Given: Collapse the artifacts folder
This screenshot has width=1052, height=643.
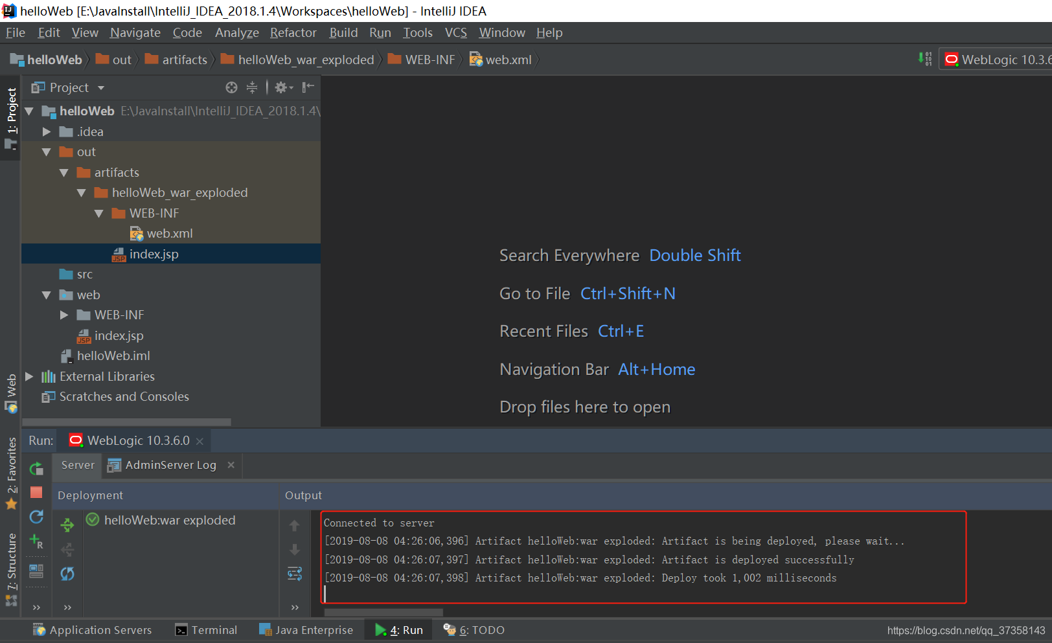Looking at the screenshot, I should point(64,173).
